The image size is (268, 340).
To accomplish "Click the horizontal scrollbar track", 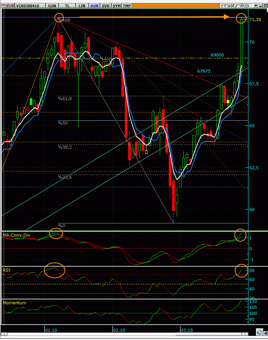I will [x=124, y=334].
